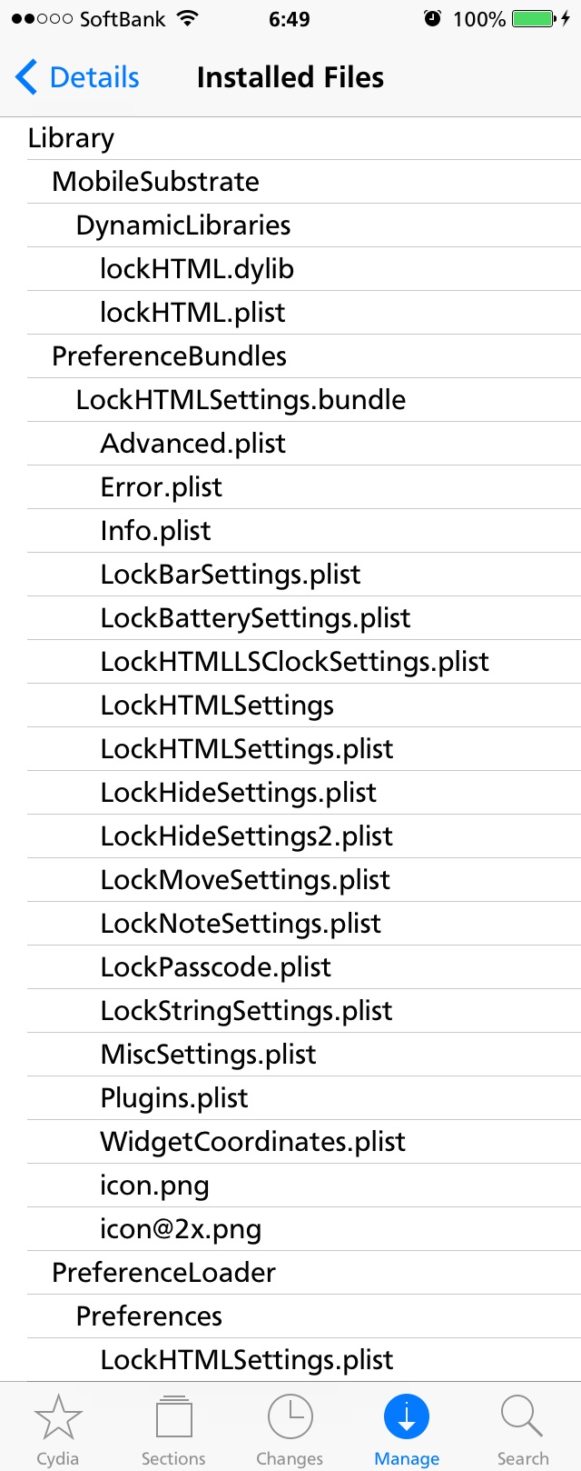The height and width of the screenshot is (1471, 581).
Task: Tap the Wi-Fi signal icon
Action: pyautogui.click(x=187, y=19)
